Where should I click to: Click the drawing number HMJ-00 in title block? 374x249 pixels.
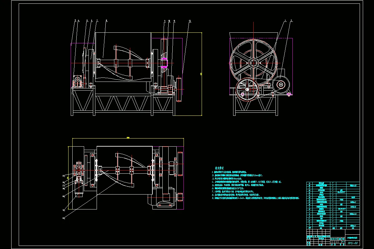[352, 243]
